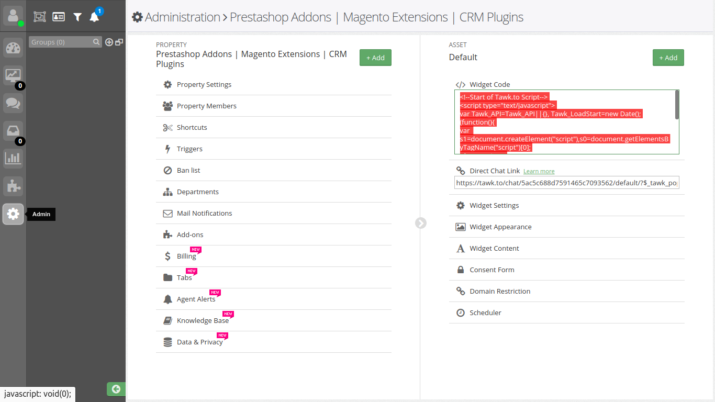Open the Messaging chat bubbles icon
The width and height of the screenshot is (715, 402).
coord(13,103)
